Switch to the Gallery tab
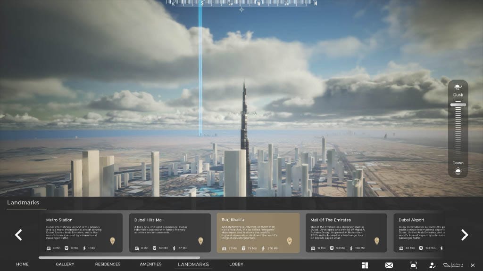The height and width of the screenshot is (271, 483). pos(65,264)
